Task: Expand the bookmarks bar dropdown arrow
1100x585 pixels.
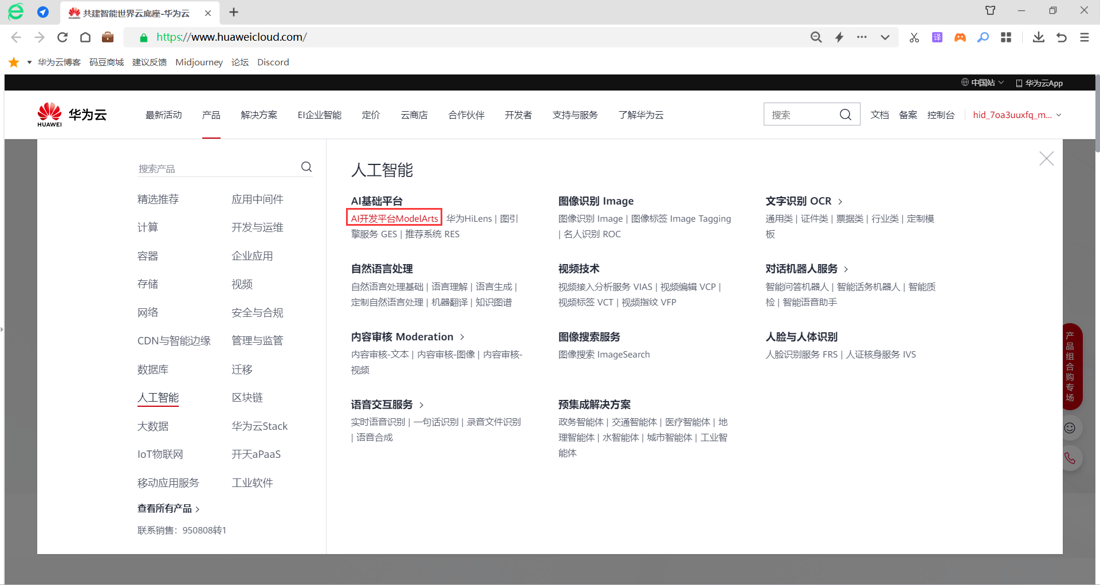Action: tap(29, 62)
